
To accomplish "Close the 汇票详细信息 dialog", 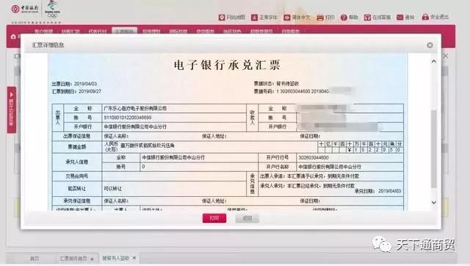I will (430, 45).
